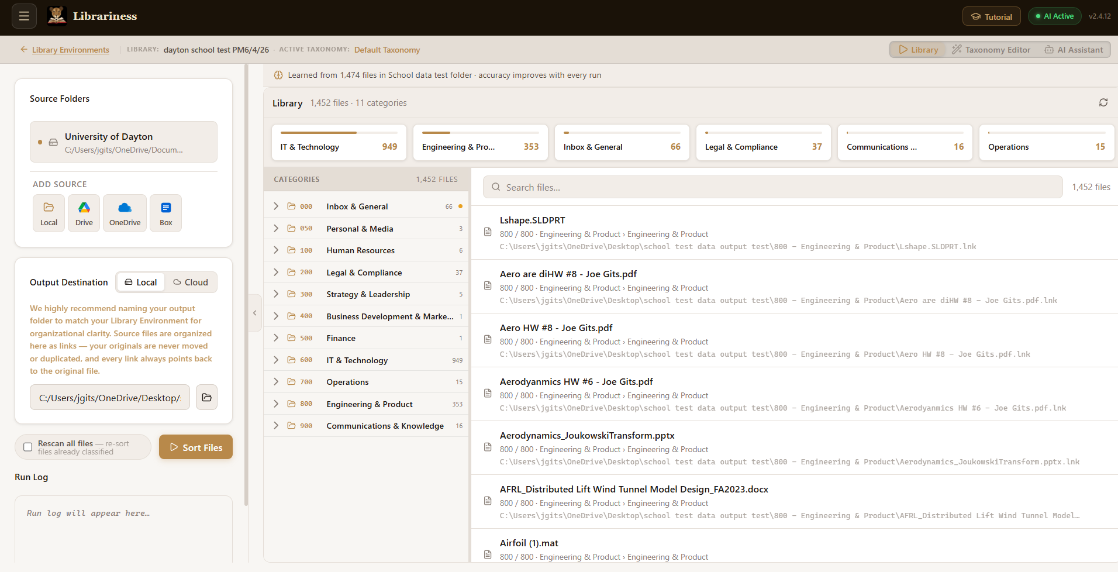
Task: Expand Inbox & General category
Action: pyautogui.click(x=276, y=206)
